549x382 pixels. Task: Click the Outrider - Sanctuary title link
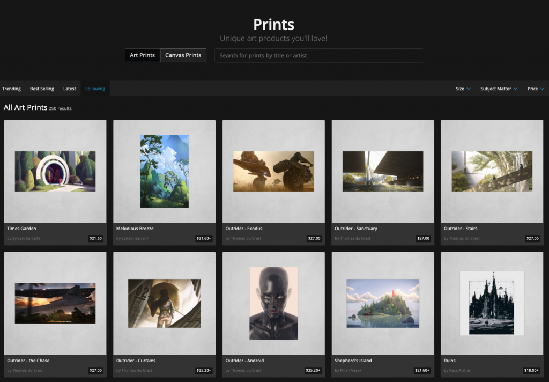(x=356, y=229)
